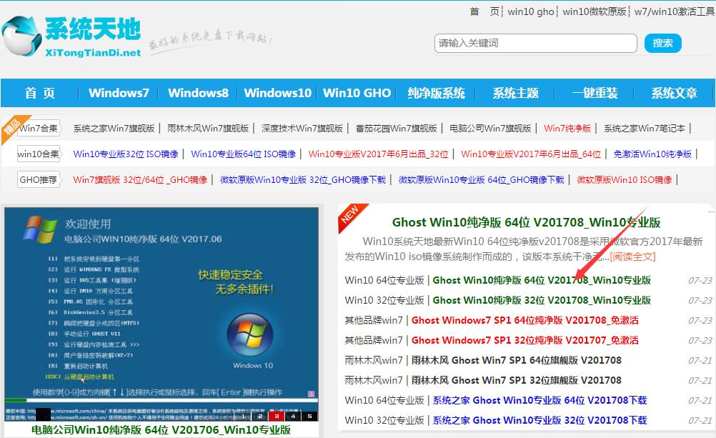This screenshot has width=716, height=438.
Task: Open 电脑公司Win7旗舰版 link
Action: pyautogui.click(x=490, y=129)
